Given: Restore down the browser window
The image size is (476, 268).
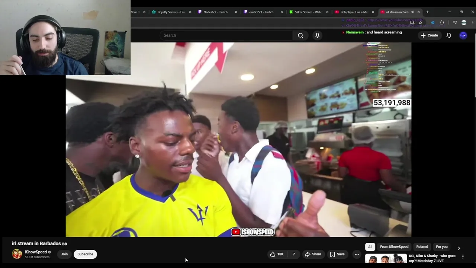Looking at the screenshot, I should click(461, 12).
